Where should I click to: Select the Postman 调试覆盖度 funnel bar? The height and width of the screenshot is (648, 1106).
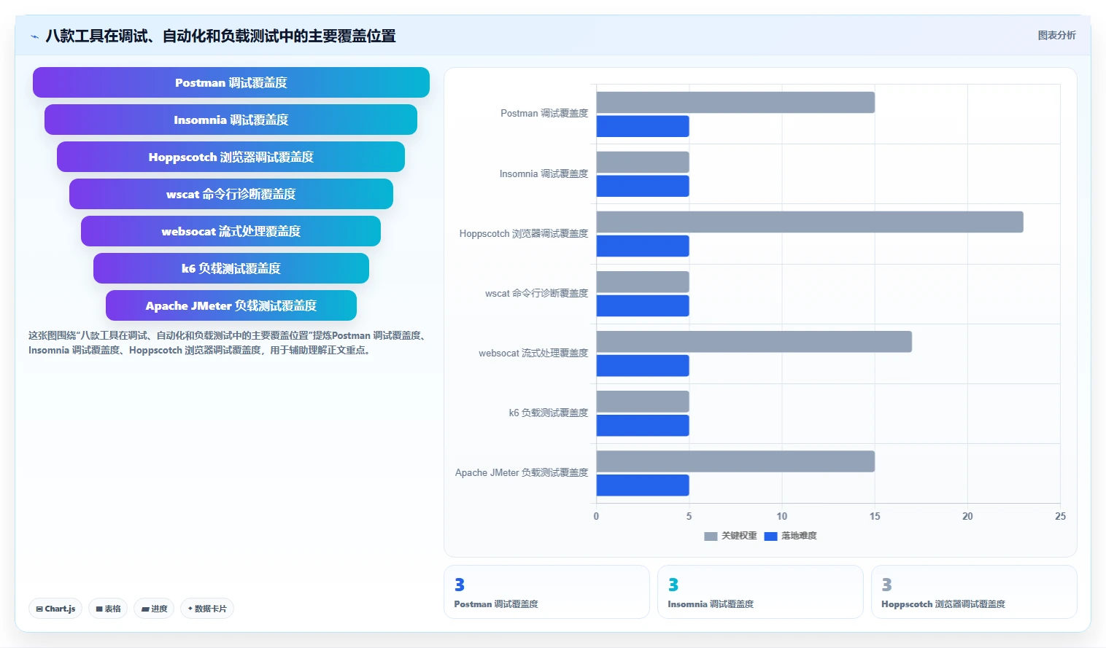(231, 82)
